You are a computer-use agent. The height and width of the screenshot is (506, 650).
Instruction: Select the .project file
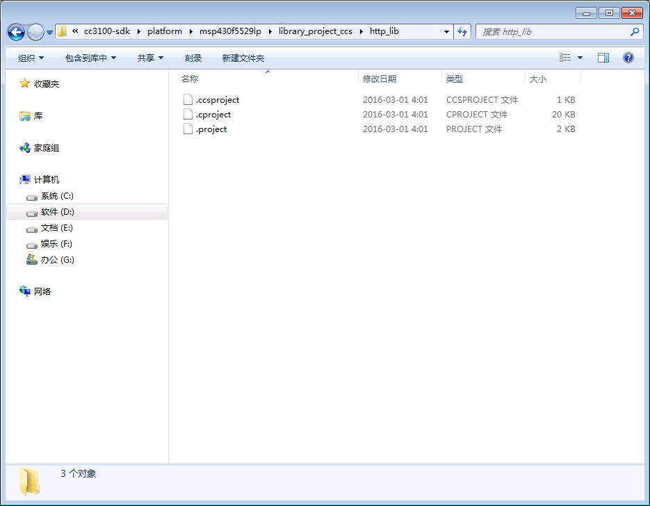211,129
